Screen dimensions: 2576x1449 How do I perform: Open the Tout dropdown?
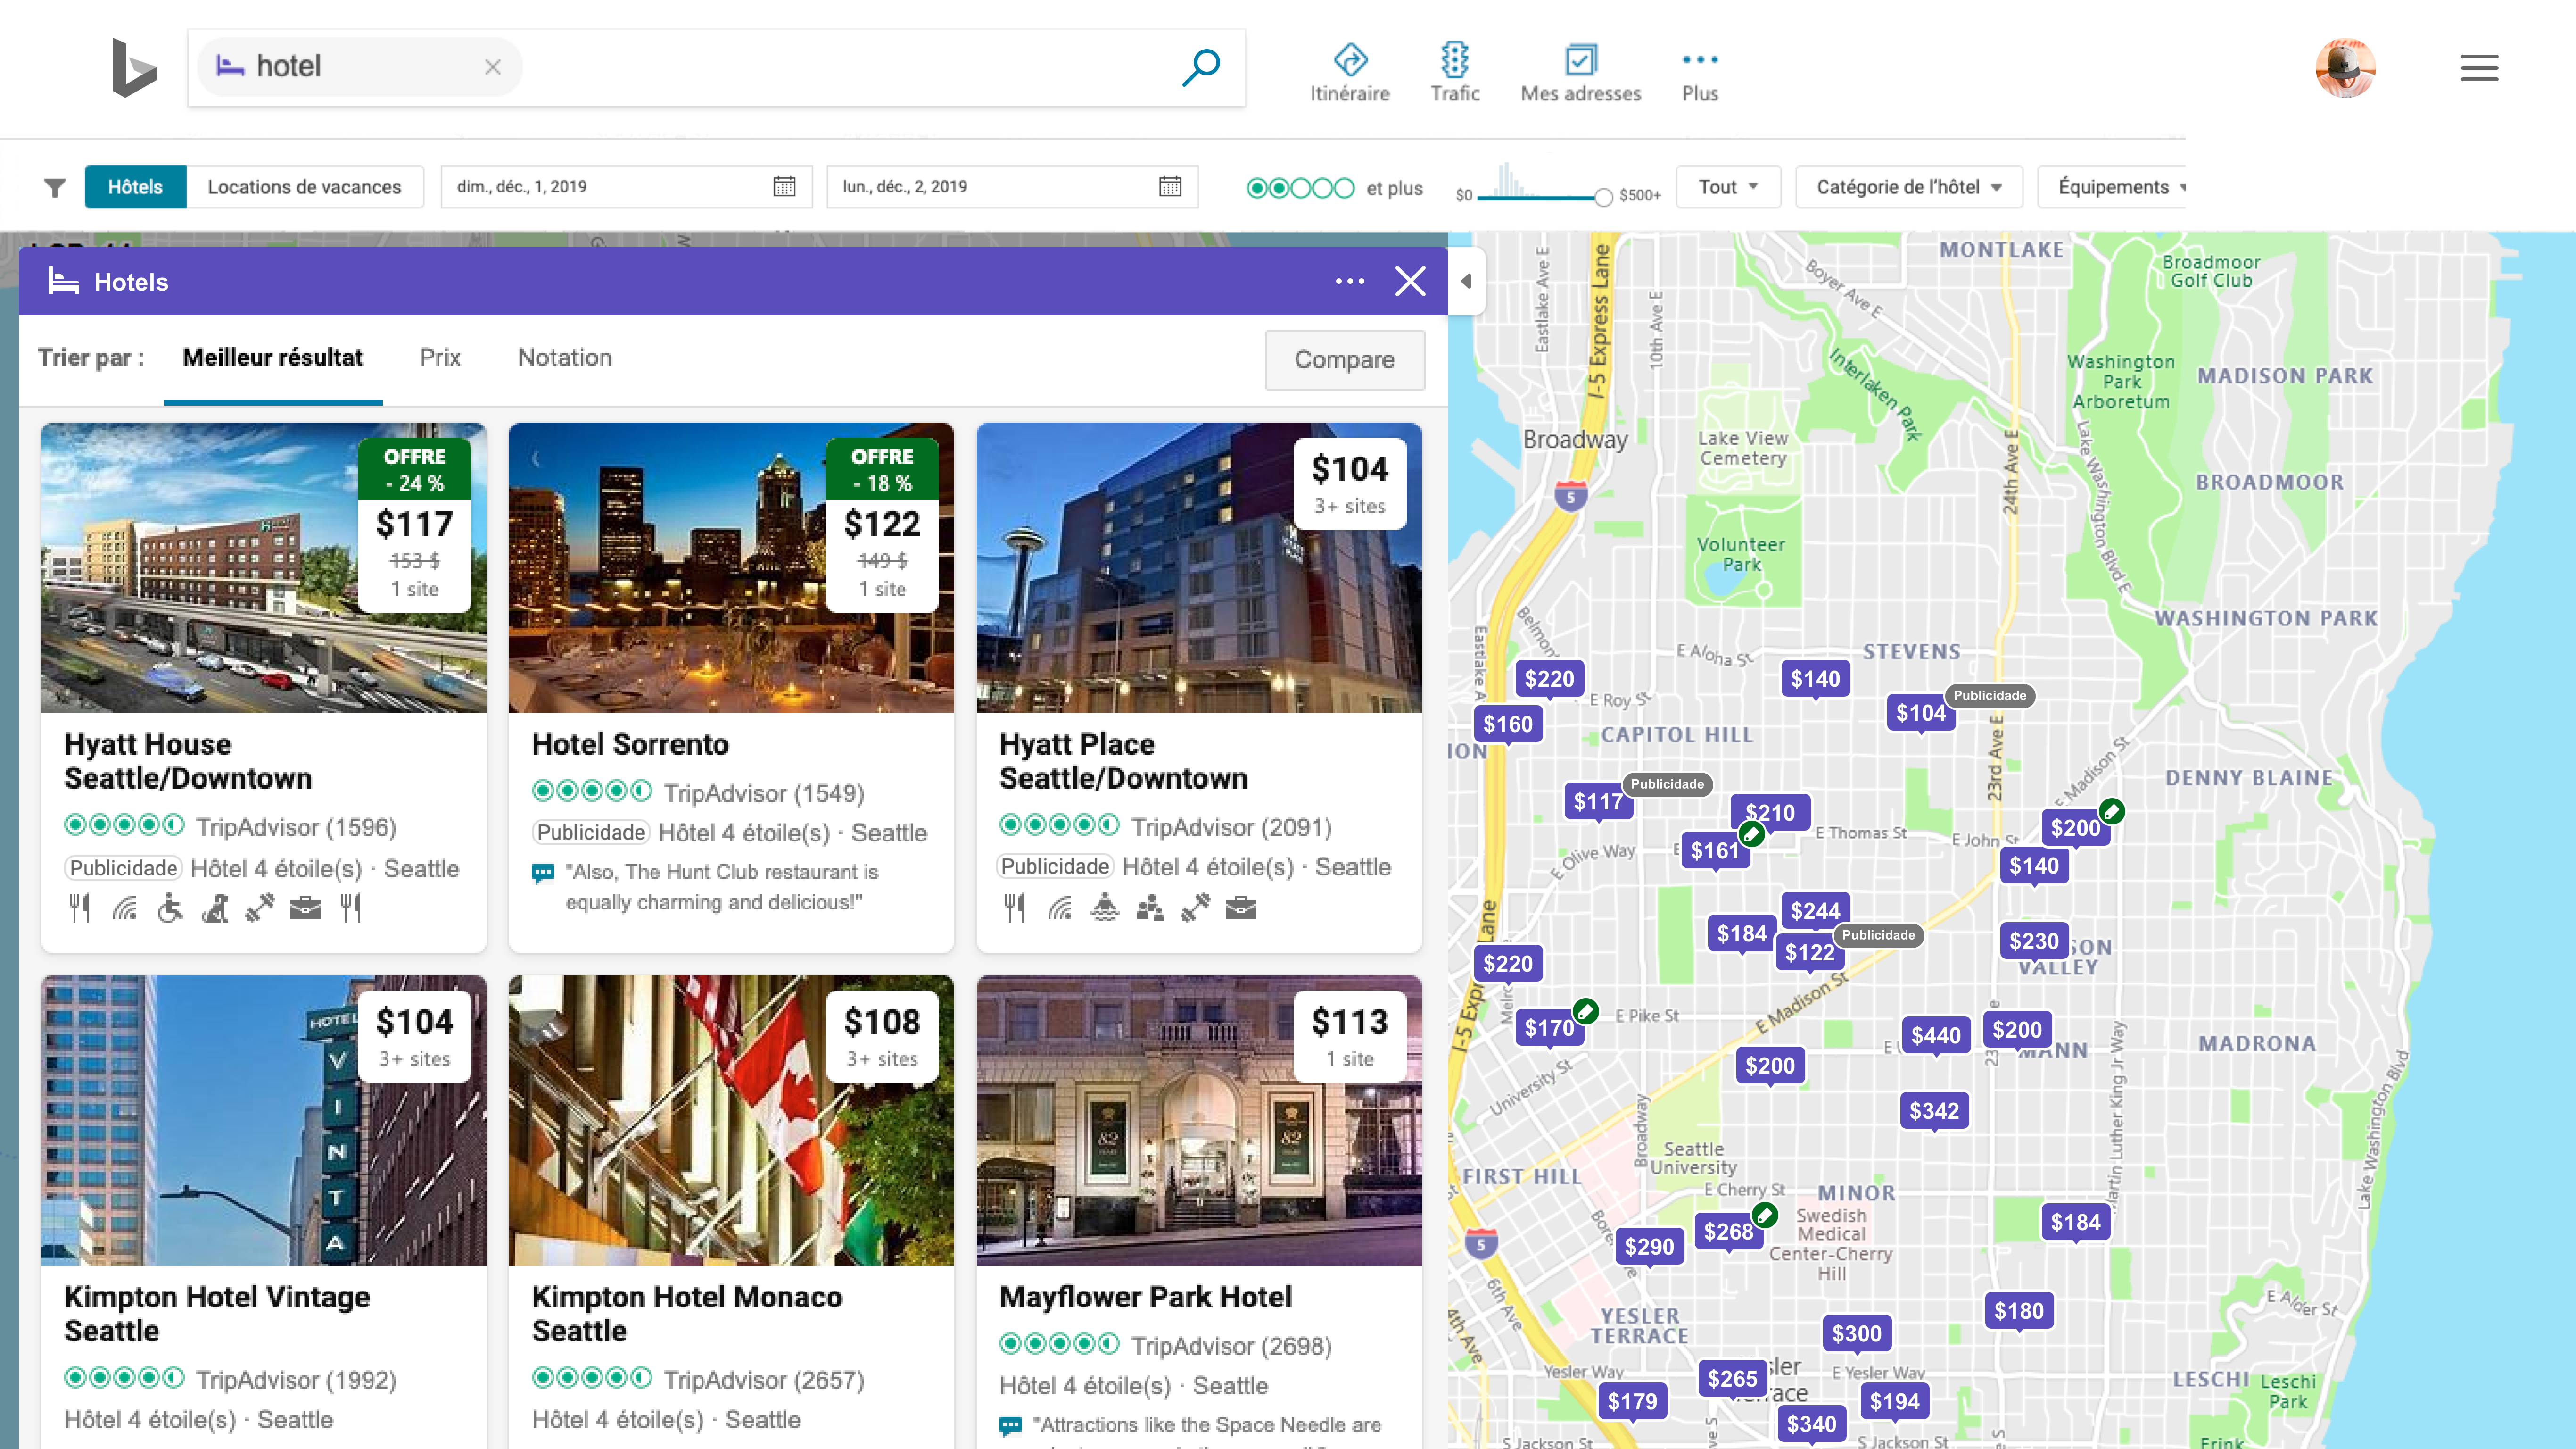pyautogui.click(x=1728, y=187)
